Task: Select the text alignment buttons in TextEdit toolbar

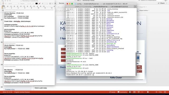Action: tap(51, 3)
